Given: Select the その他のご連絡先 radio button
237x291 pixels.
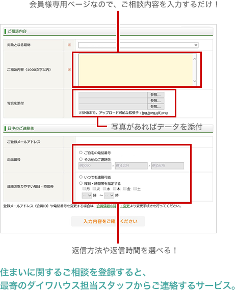Looking at the screenshot, I should click(81, 159).
